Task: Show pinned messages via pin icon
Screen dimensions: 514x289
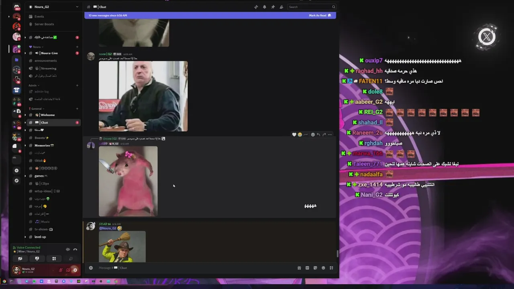Action: [273, 7]
